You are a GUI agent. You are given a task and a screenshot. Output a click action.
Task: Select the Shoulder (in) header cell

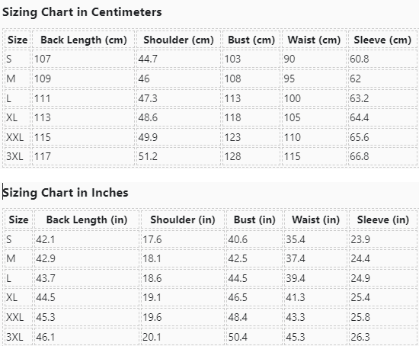pos(183,219)
